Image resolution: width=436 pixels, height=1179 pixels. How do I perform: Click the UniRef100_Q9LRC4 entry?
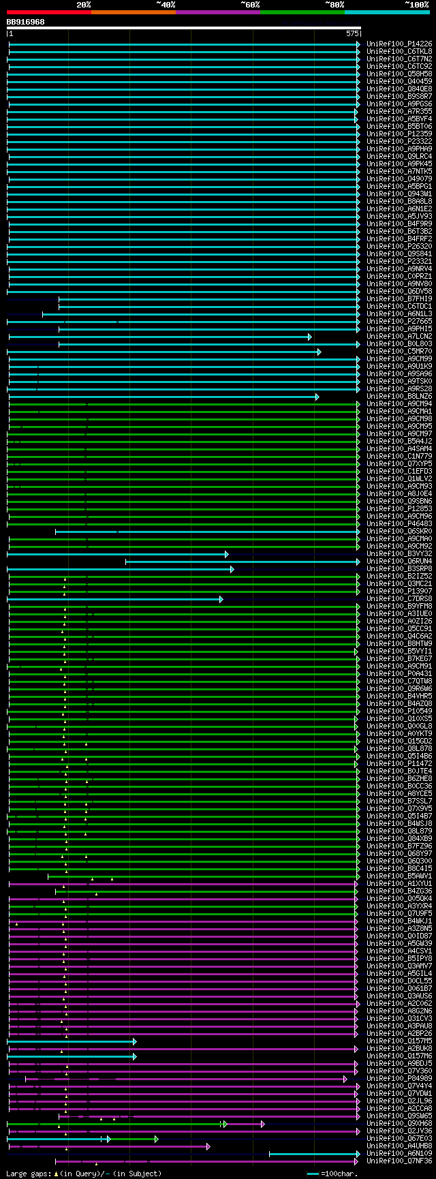(399, 157)
